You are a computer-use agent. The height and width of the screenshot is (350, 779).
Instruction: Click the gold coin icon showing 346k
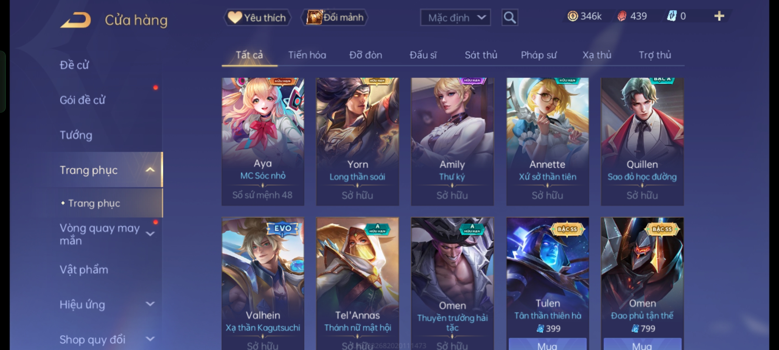tap(573, 16)
